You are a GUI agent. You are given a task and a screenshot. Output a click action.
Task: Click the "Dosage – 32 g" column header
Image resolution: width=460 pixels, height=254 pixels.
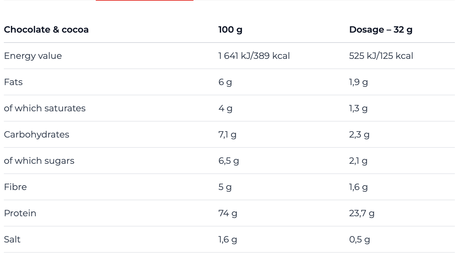tap(381, 30)
